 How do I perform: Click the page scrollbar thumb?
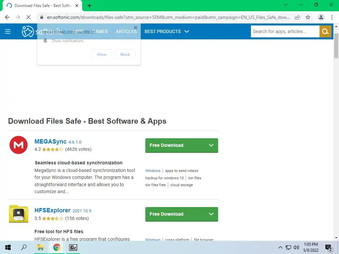click(x=336, y=46)
